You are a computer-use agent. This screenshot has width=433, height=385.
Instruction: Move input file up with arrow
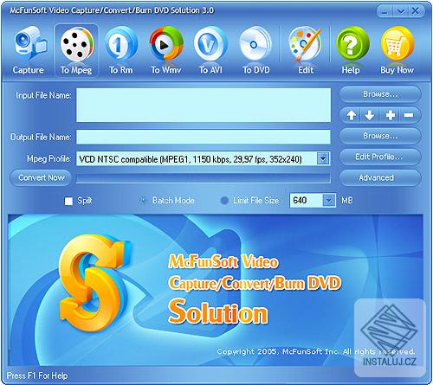click(x=351, y=115)
